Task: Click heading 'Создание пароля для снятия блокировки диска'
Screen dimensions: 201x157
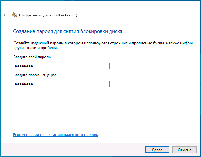Action: pos(68,31)
